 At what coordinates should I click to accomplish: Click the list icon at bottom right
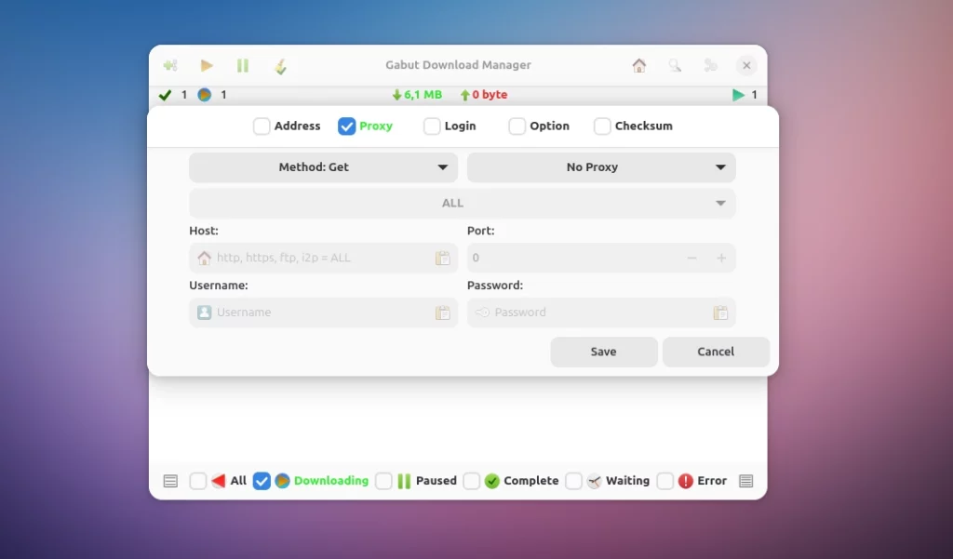pyautogui.click(x=745, y=480)
